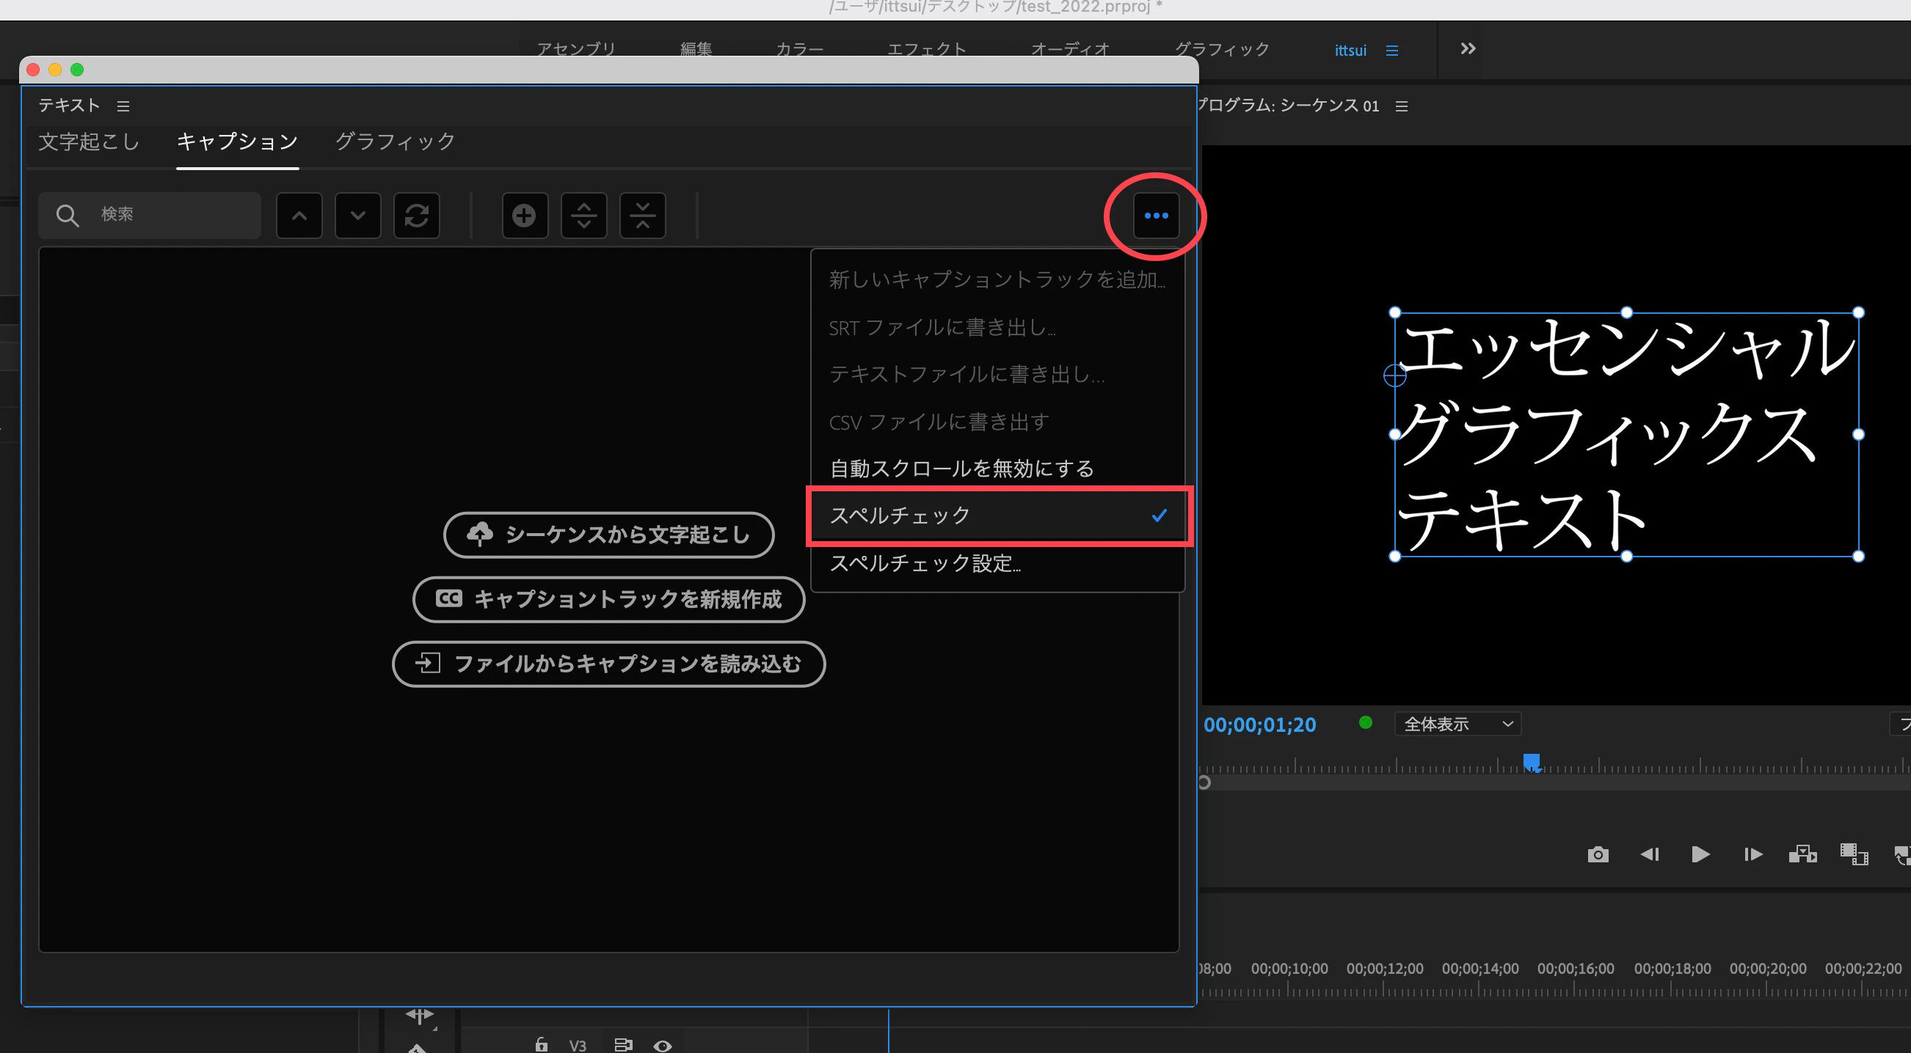Open スペルチェック設定... menu item
The width and height of the screenshot is (1911, 1053).
999,563
